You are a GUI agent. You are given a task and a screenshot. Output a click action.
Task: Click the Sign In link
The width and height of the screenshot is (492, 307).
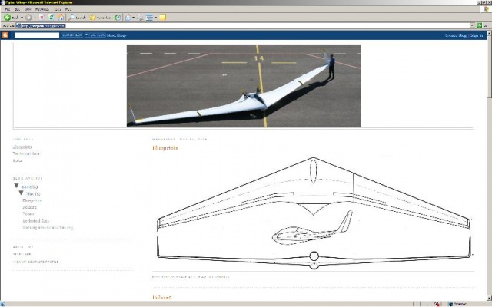tap(477, 35)
